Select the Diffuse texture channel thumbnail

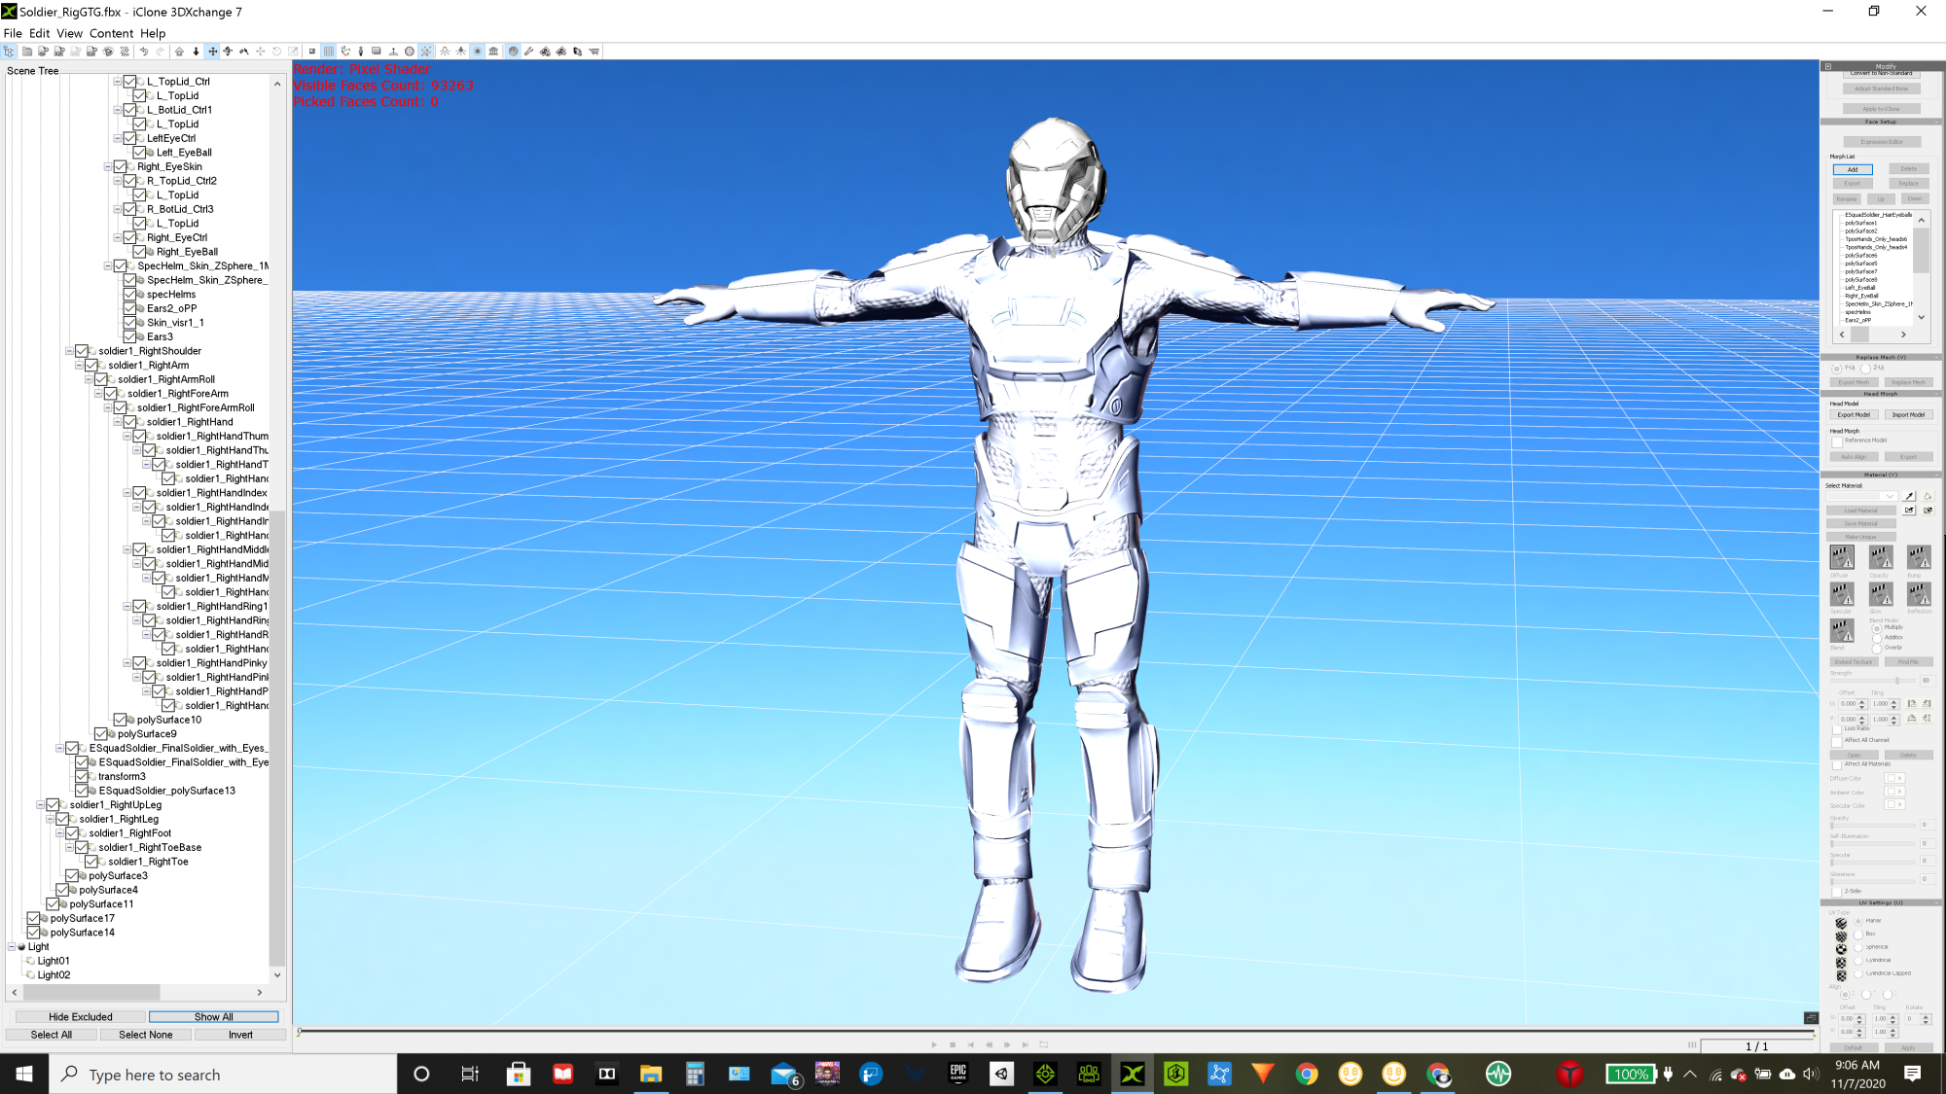coord(1842,557)
